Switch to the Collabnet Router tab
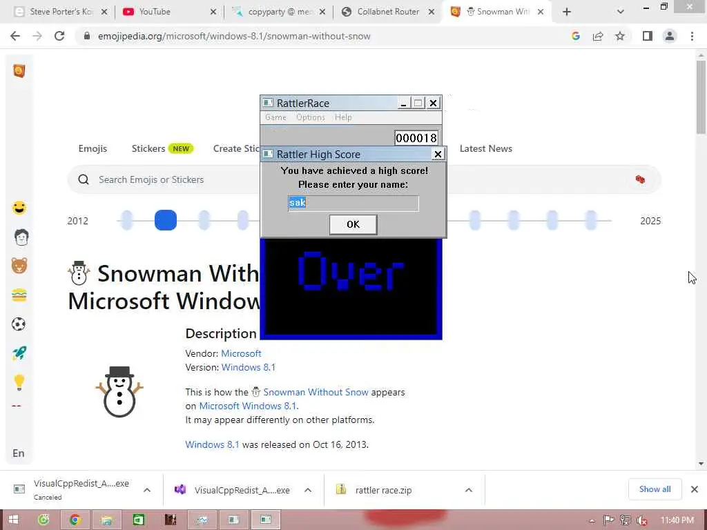Screen dimensions: 707x530 388,12
